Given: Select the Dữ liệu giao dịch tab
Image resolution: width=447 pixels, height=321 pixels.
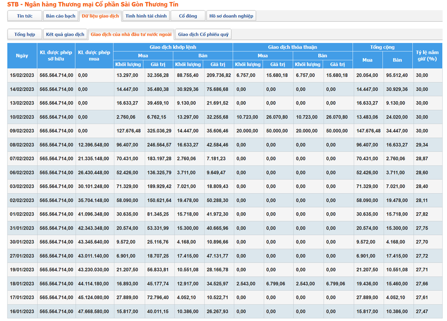Looking at the screenshot, I should [x=100, y=16].
